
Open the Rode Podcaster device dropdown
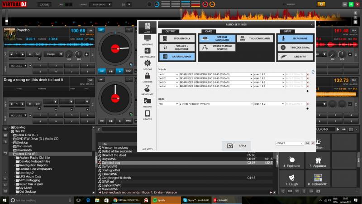point(216,104)
